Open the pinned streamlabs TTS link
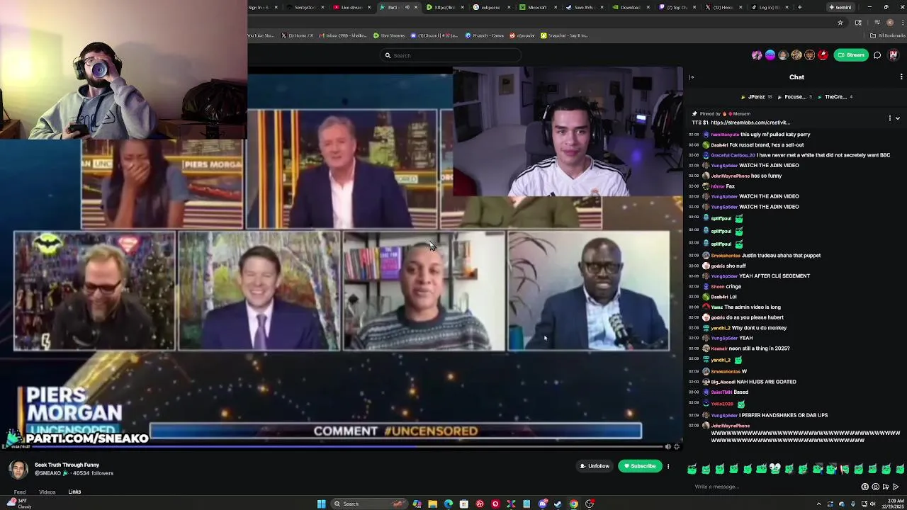Image resolution: width=907 pixels, height=510 pixels. (x=750, y=123)
